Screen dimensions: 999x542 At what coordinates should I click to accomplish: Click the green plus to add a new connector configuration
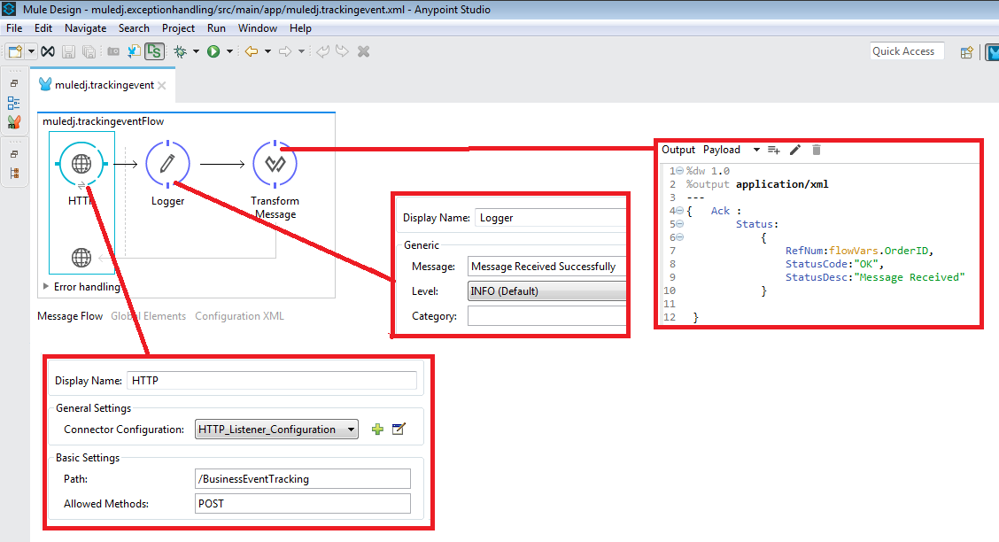tap(377, 429)
